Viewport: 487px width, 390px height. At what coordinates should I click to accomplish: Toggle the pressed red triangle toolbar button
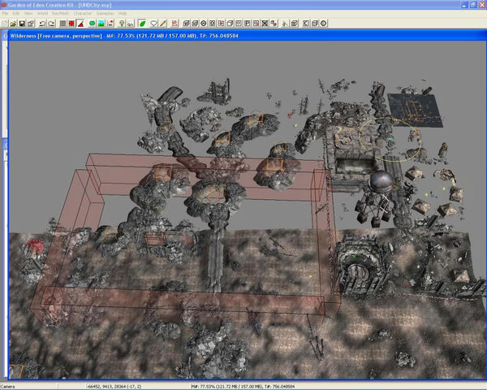(80, 24)
